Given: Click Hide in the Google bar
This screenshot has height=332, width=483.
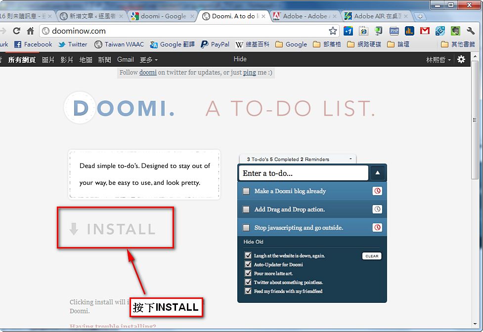Looking at the screenshot, I should (240, 59).
